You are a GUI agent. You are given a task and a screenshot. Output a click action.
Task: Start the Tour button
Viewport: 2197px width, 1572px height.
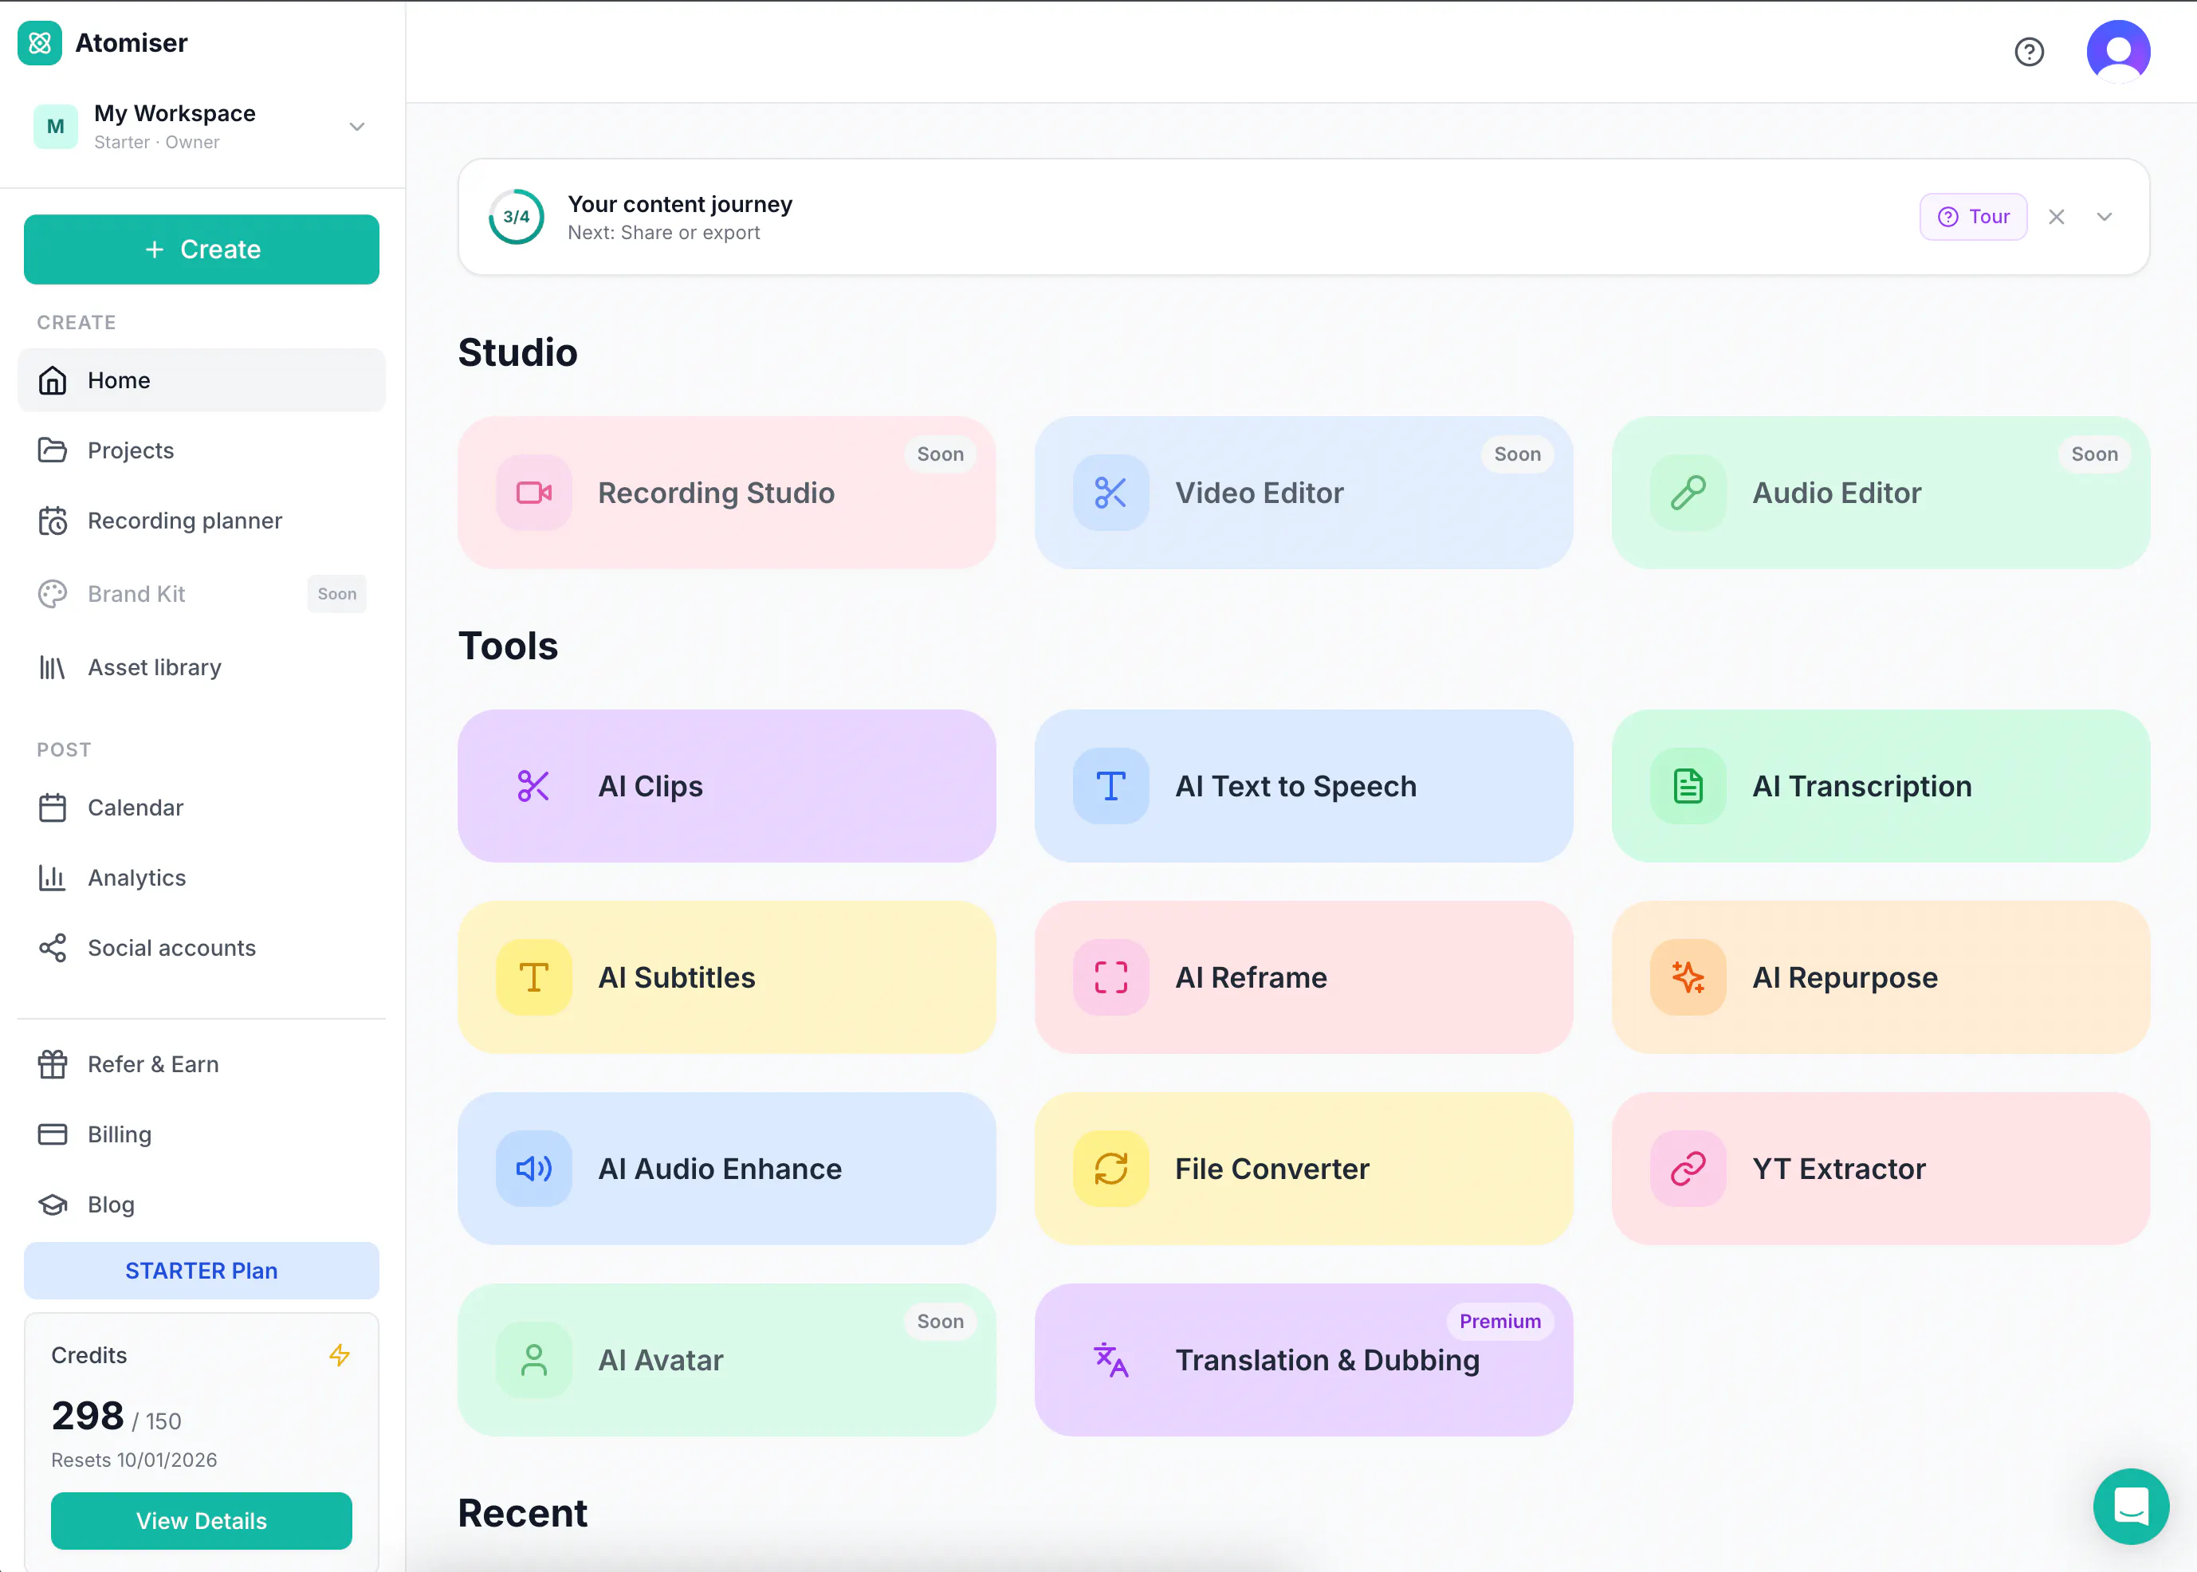coord(1972,217)
